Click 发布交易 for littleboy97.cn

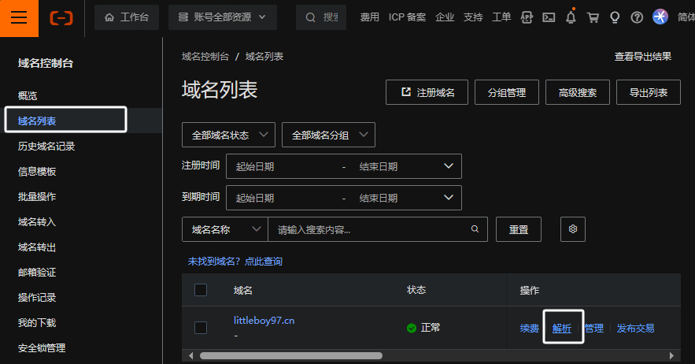(x=636, y=328)
